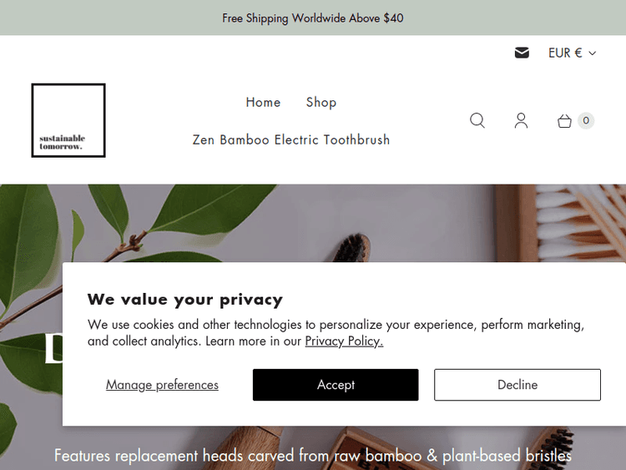Click the "We value your privacy" heading
The width and height of the screenshot is (626, 470).
coord(185,299)
